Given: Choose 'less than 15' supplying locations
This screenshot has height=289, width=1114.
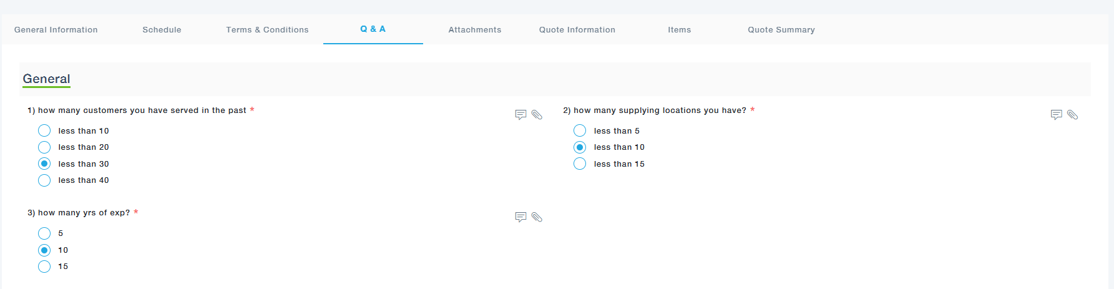Looking at the screenshot, I should pos(580,164).
